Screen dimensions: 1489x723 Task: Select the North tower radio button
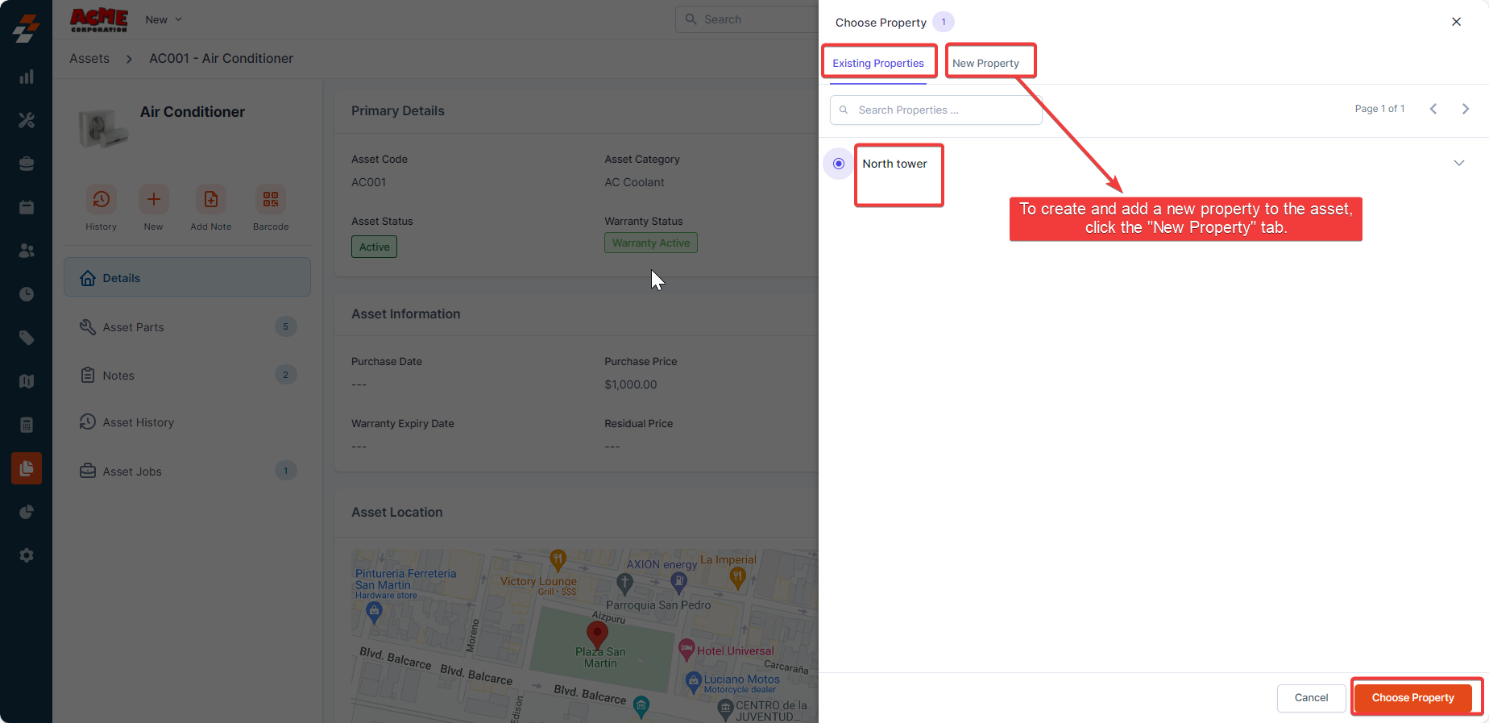tap(839, 164)
